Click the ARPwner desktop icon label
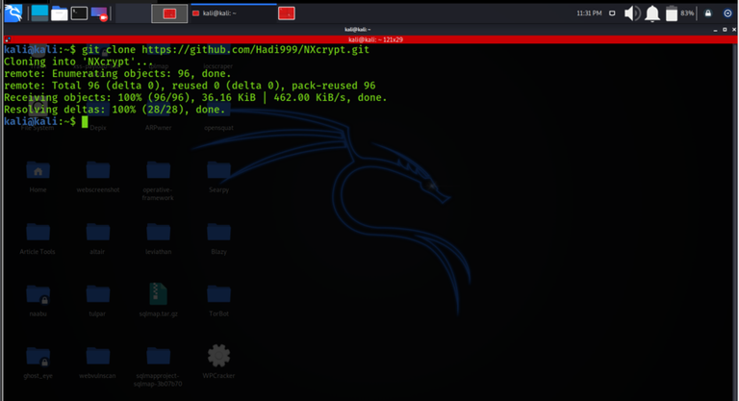The width and height of the screenshot is (739, 401). pos(159,128)
